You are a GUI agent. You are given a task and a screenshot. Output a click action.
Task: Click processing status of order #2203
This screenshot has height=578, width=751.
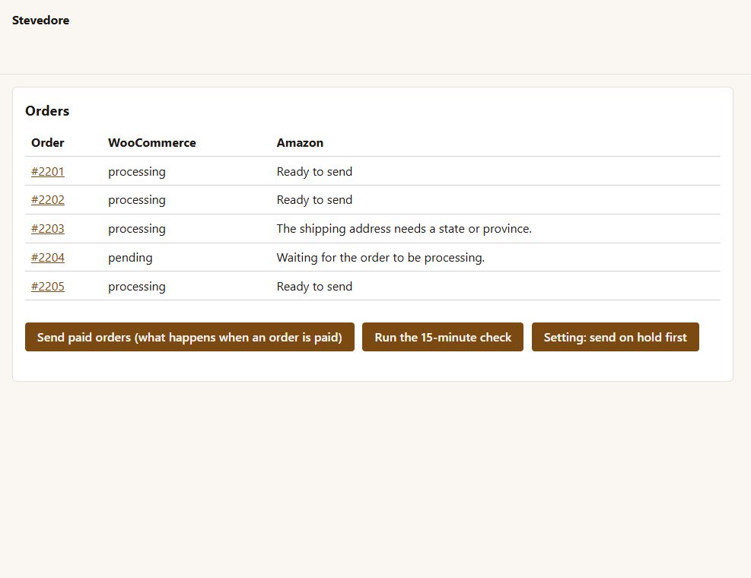(136, 229)
